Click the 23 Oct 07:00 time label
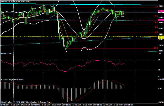164x106 pixels. tap(87, 105)
